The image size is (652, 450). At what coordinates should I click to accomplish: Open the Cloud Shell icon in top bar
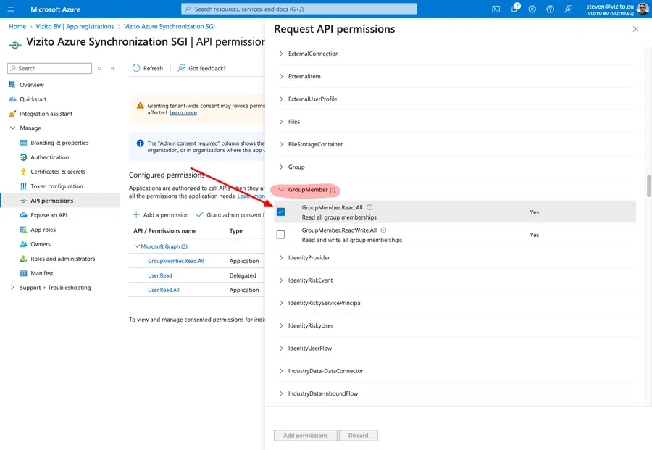point(496,9)
